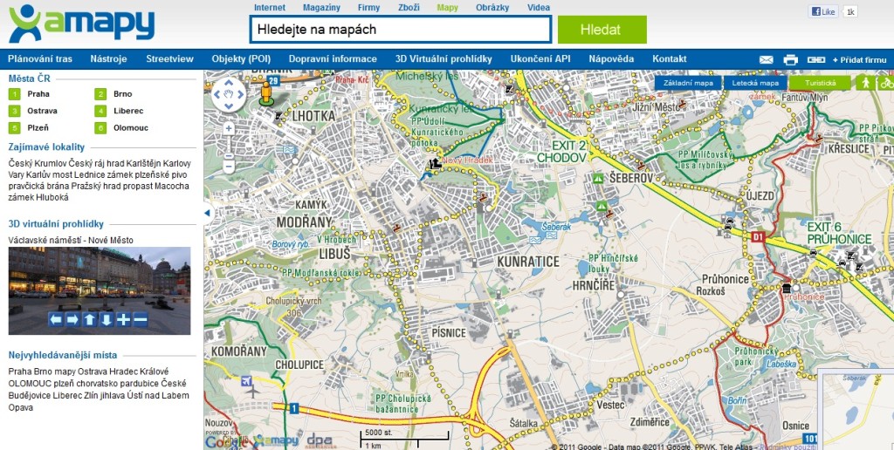Pick the orange Street View pegman
Screen dimensions: 894x450
[x=265, y=93]
